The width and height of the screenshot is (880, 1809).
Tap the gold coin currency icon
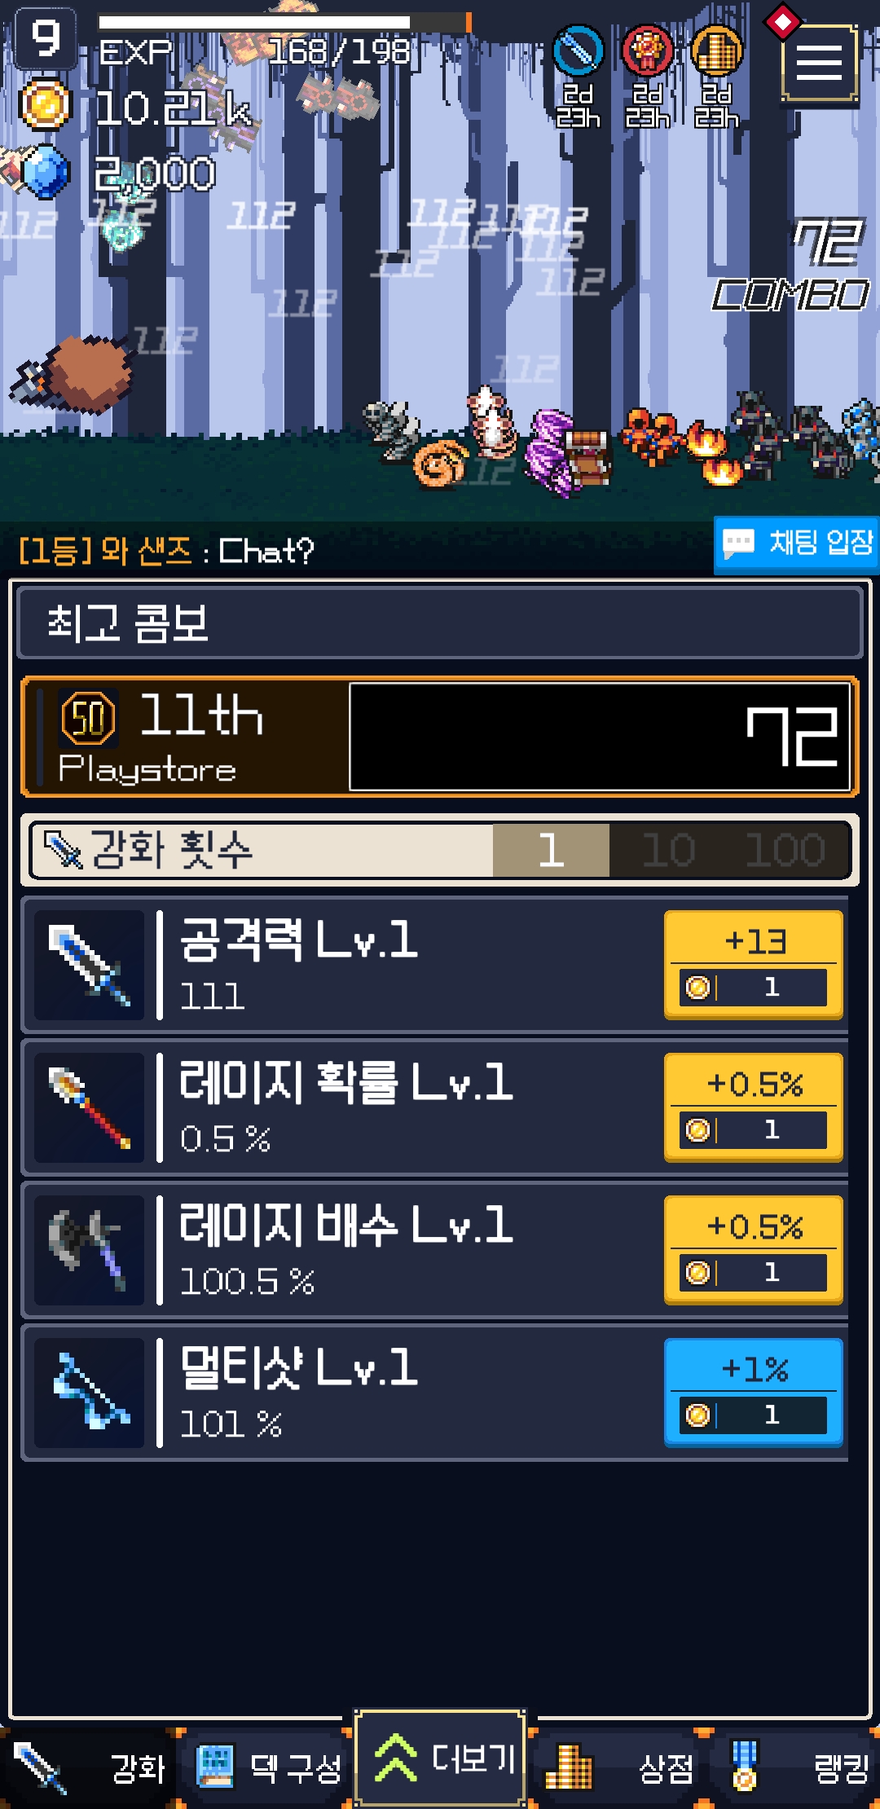click(x=46, y=104)
